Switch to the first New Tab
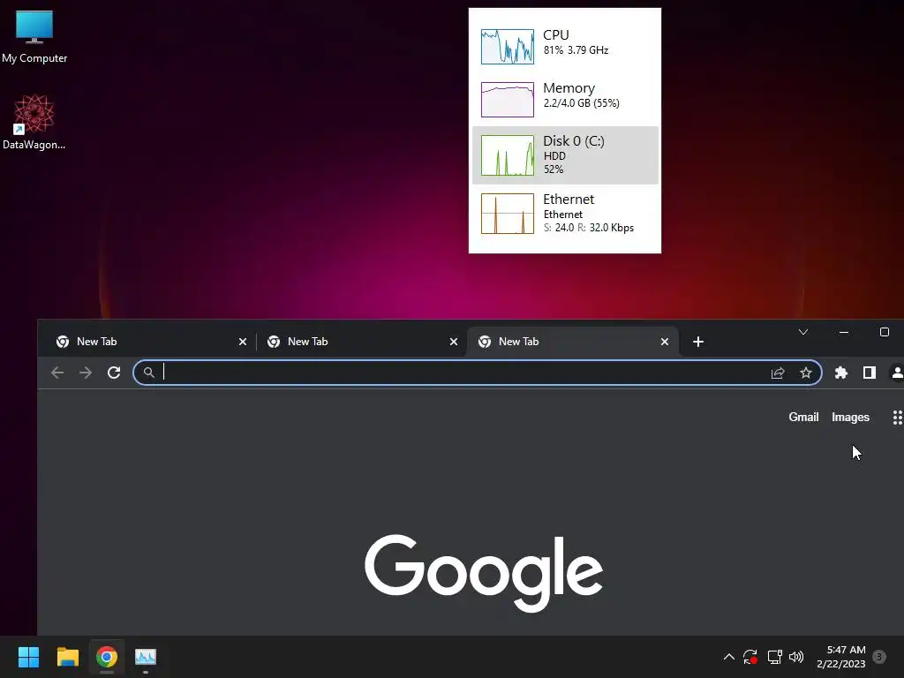This screenshot has height=678, width=904. [150, 342]
